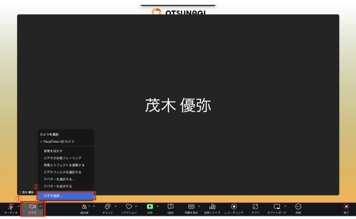
Task: Open the polls/quiz chart icon
Action: (212, 207)
